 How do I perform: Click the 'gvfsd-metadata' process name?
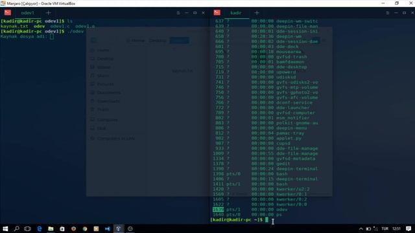pyautogui.click(x=296, y=159)
